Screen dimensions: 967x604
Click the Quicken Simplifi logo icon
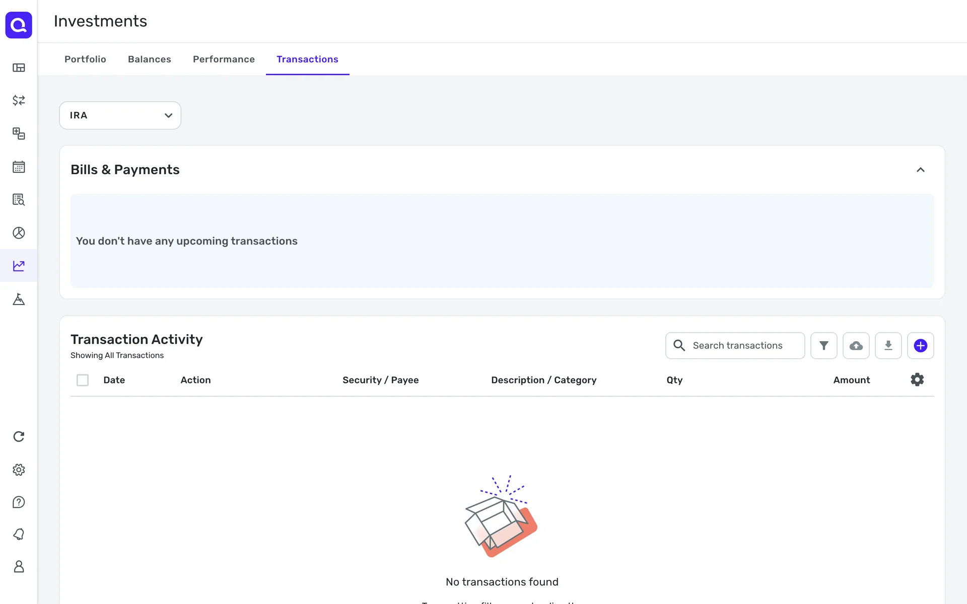point(19,25)
